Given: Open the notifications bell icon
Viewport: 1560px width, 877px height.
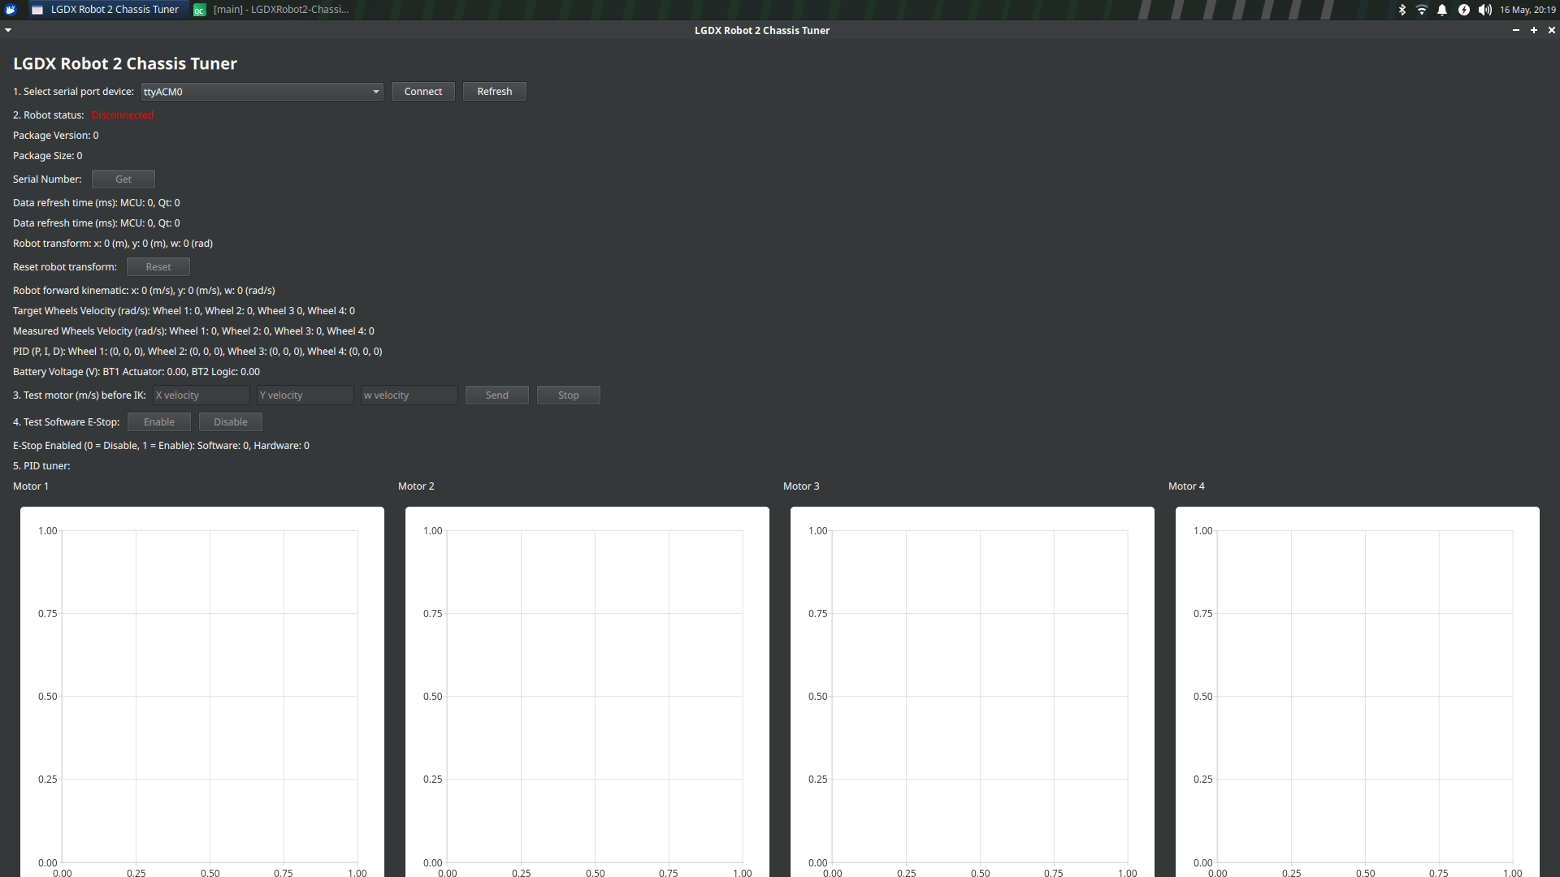Looking at the screenshot, I should [x=1442, y=10].
